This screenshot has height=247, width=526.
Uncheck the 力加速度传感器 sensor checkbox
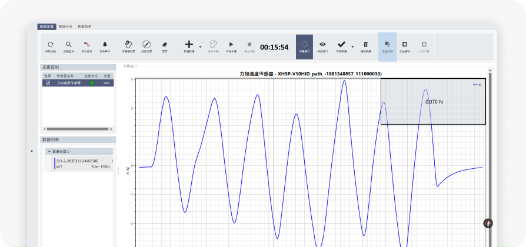(48, 83)
